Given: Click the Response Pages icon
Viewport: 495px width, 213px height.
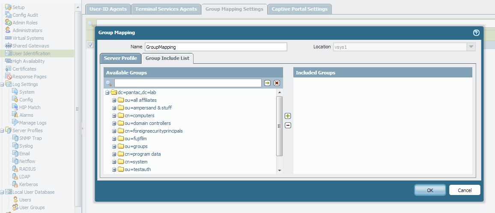Looking at the screenshot, I should pyautogui.click(x=8, y=77).
